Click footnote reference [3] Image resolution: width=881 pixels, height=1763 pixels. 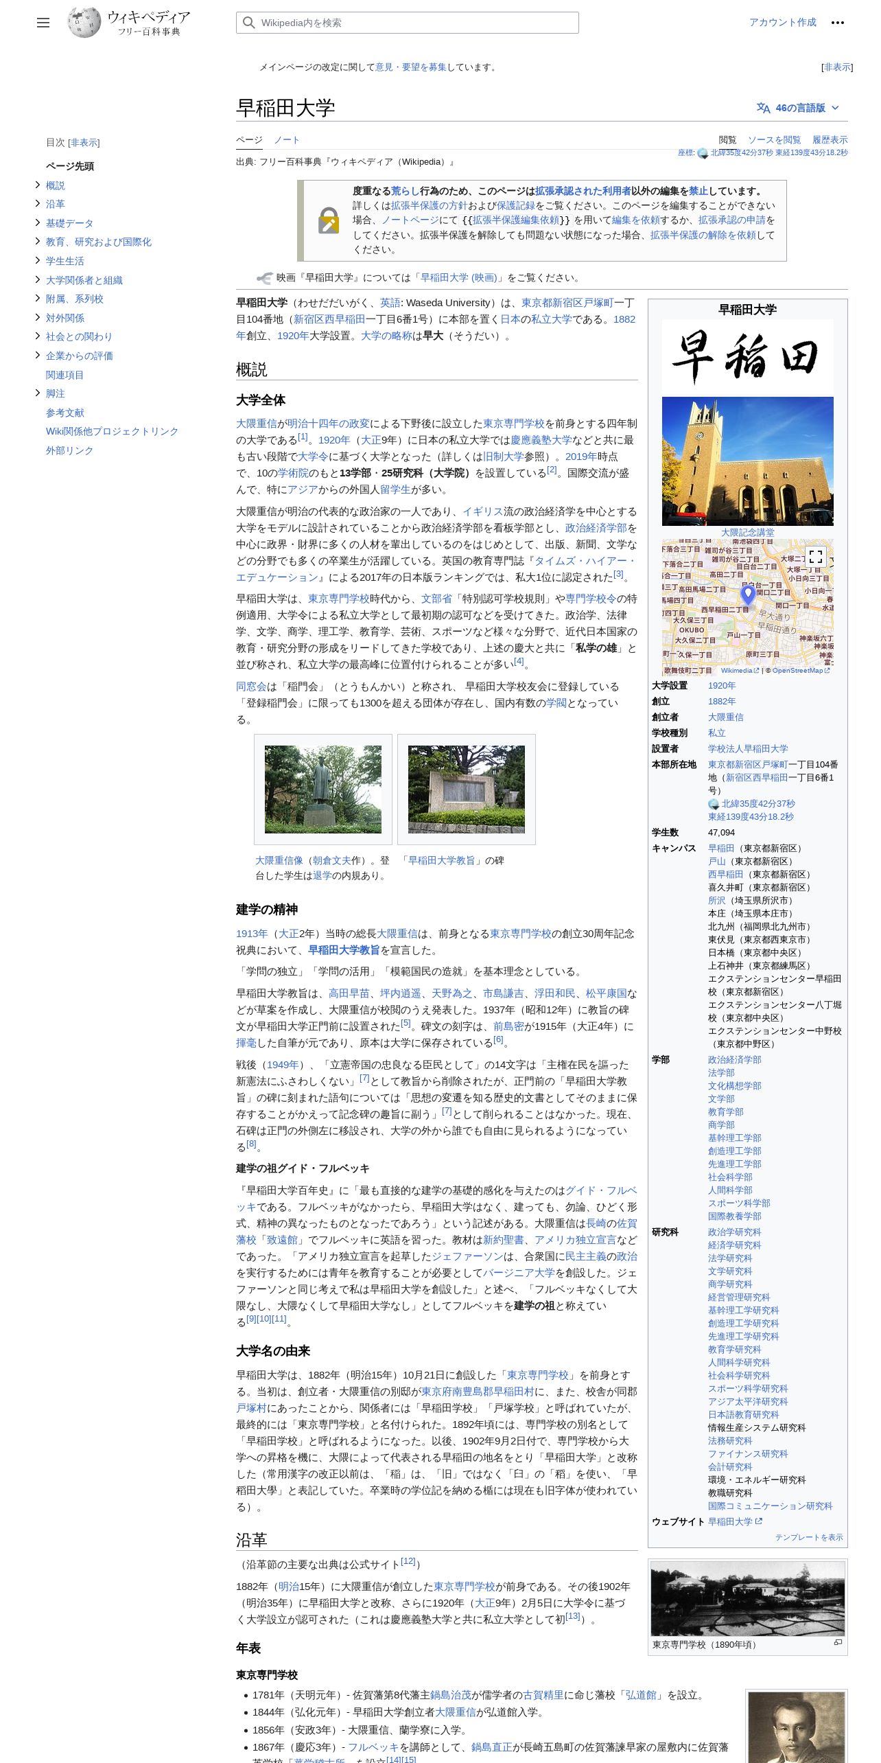click(x=618, y=574)
